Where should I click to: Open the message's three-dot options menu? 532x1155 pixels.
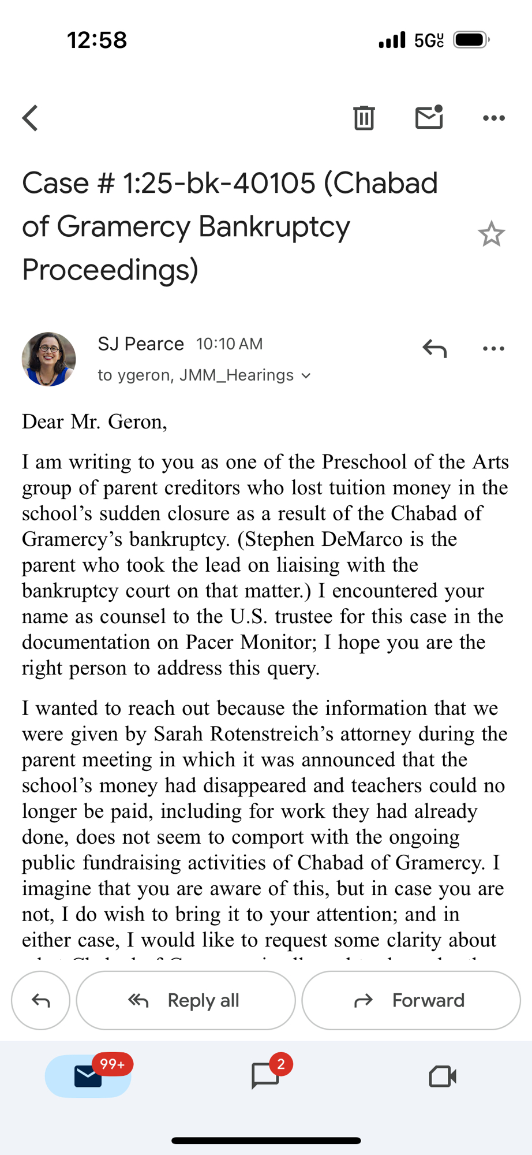pos(493,348)
